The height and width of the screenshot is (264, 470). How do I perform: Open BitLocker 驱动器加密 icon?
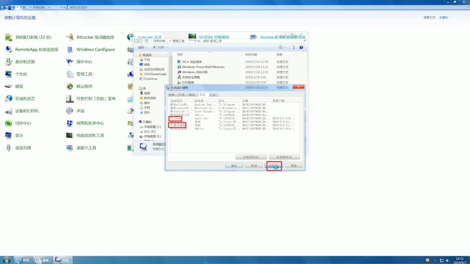click(70, 37)
